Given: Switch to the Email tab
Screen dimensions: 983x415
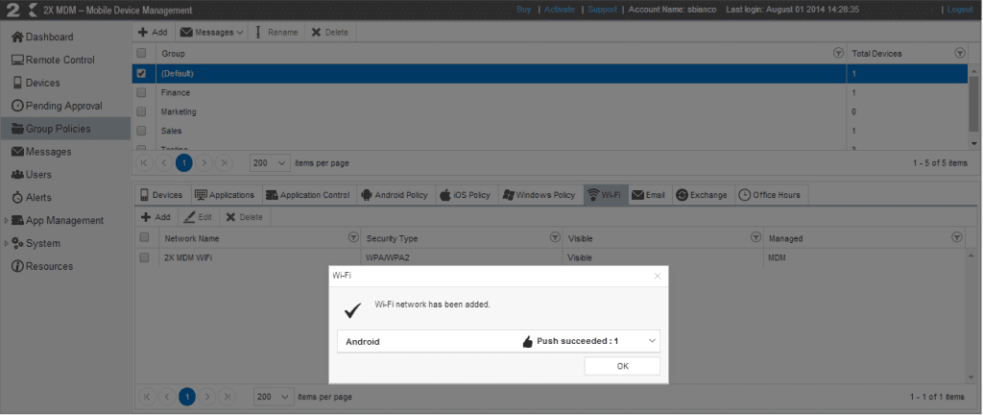Looking at the screenshot, I should [x=649, y=195].
